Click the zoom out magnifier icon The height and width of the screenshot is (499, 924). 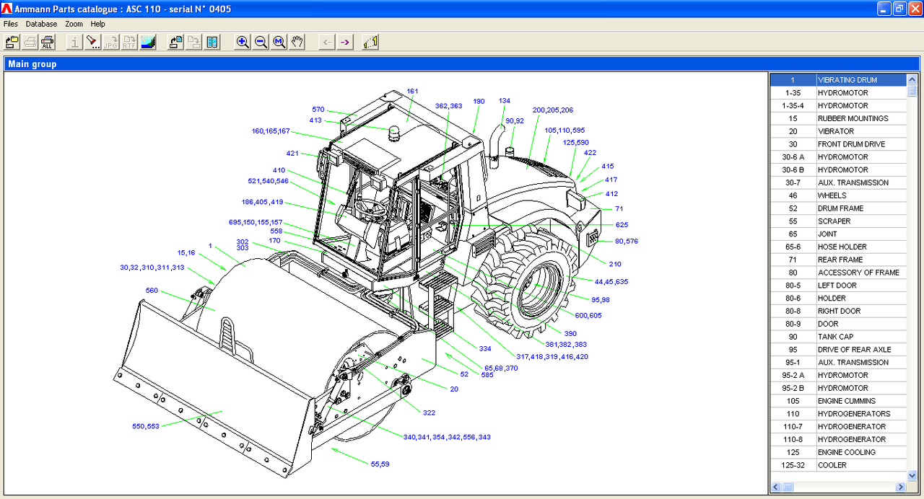click(x=261, y=43)
